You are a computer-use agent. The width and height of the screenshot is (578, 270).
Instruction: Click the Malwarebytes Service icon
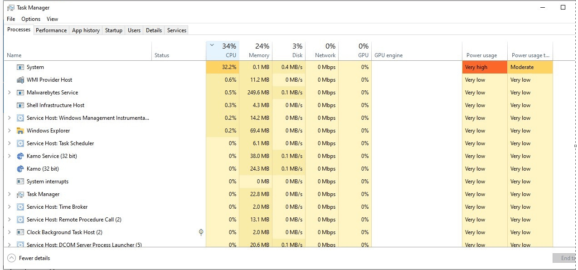pos(20,93)
